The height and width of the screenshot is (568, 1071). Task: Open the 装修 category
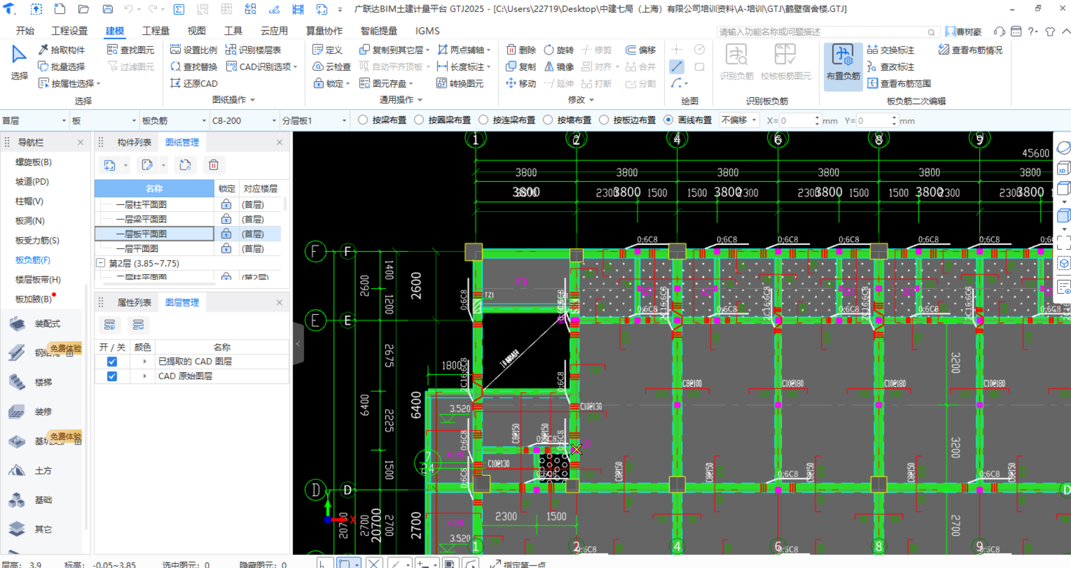pos(31,412)
